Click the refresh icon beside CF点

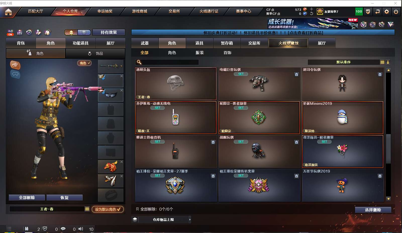(312, 14)
